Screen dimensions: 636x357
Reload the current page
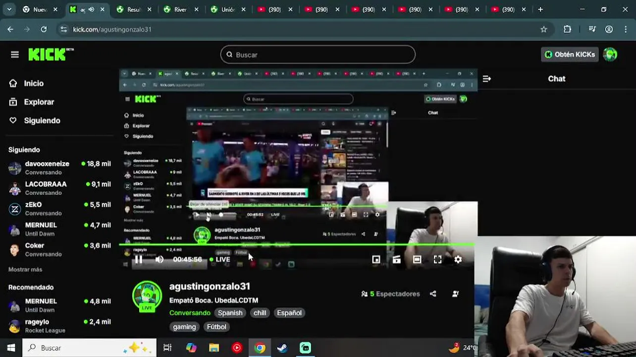click(44, 29)
